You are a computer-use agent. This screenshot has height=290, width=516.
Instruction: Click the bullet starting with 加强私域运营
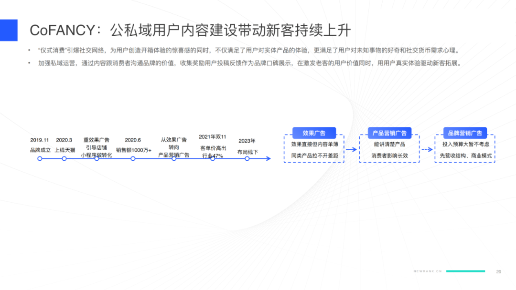(x=250, y=63)
